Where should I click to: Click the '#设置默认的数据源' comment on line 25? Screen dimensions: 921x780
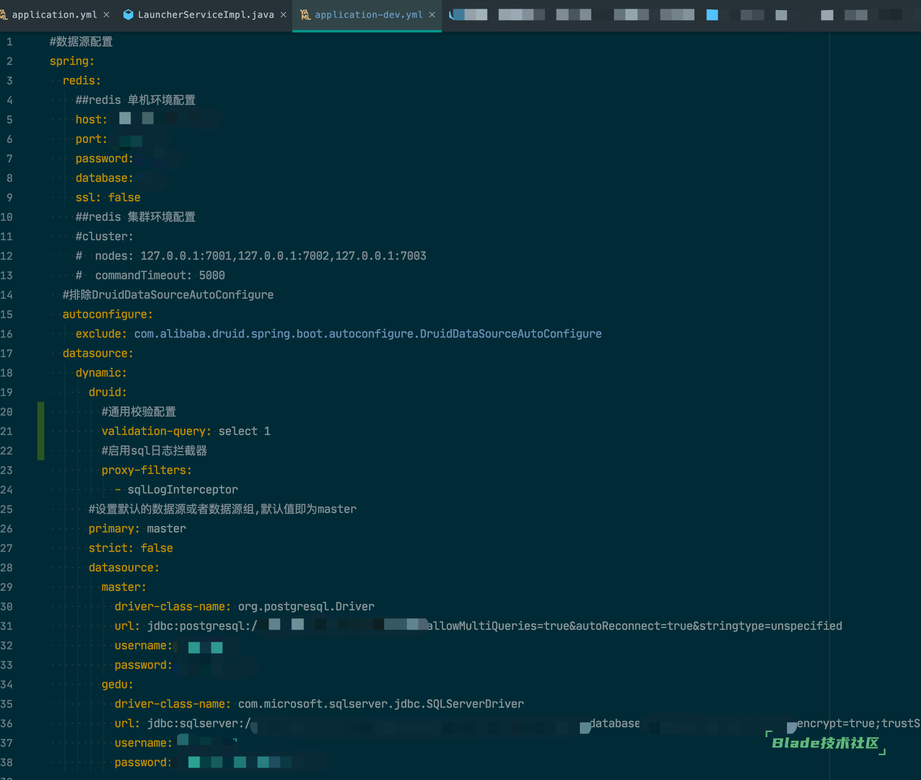point(223,509)
